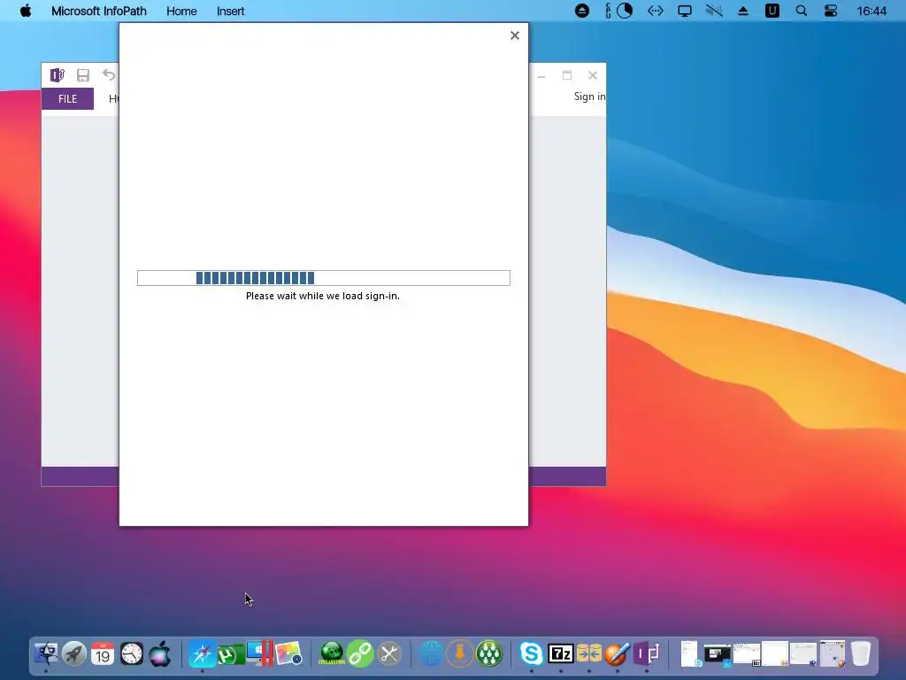The height and width of the screenshot is (680, 906).
Task: Open the dark Apple logo app in dock
Action: click(x=160, y=654)
